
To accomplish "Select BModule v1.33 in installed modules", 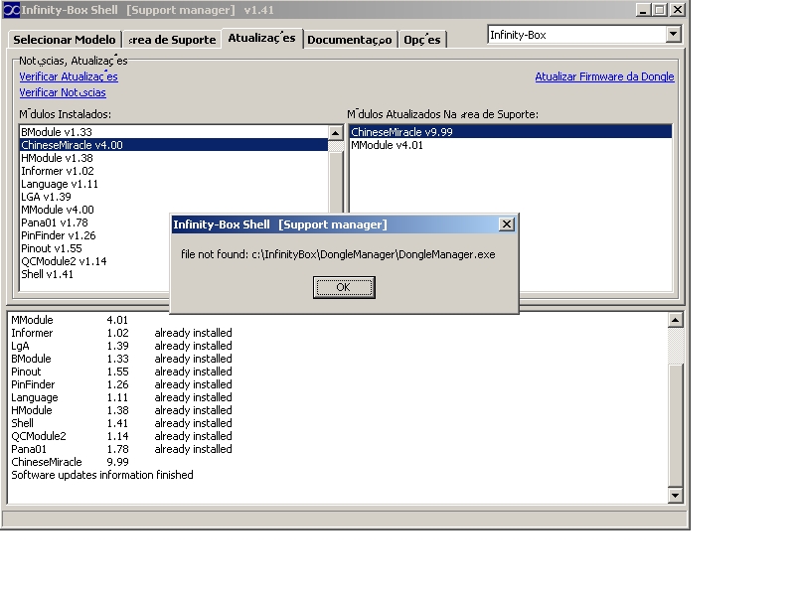I will [x=174, y=132].
